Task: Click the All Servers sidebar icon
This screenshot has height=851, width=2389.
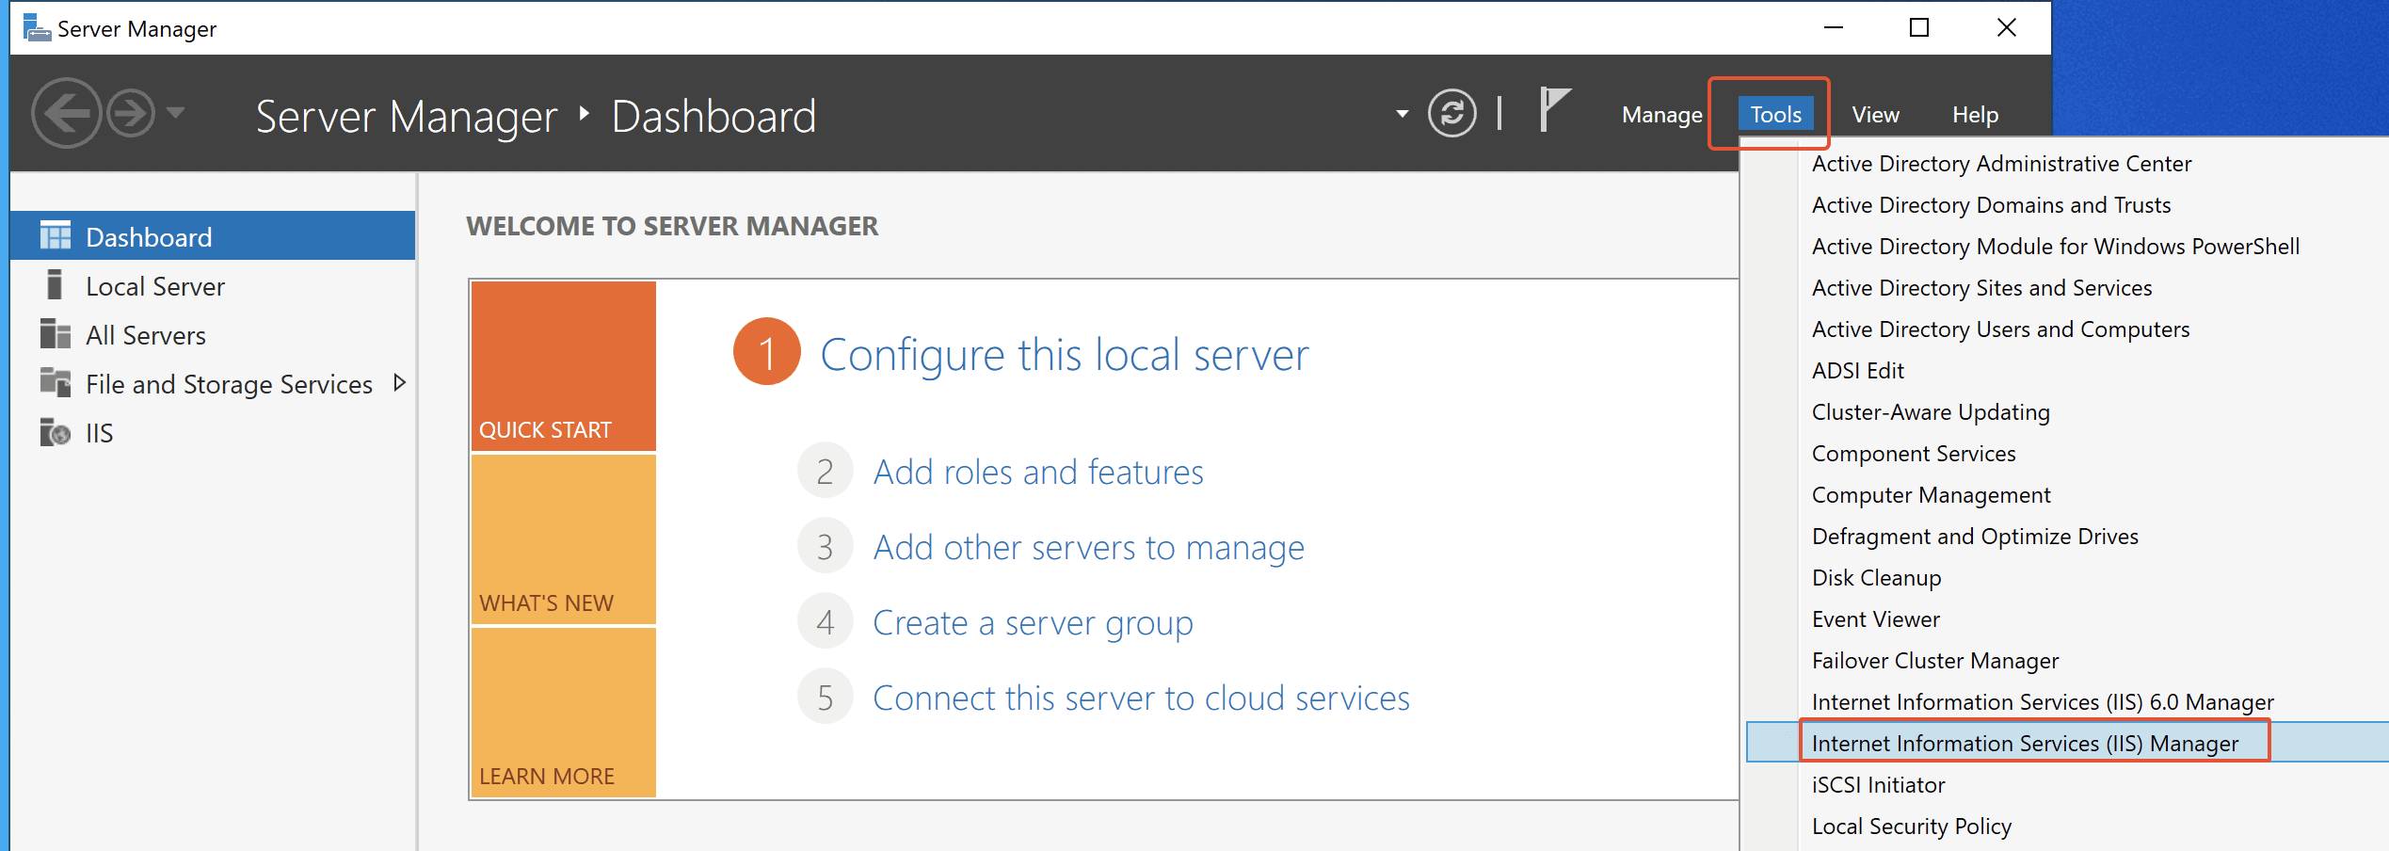Action: coord(56,333)
